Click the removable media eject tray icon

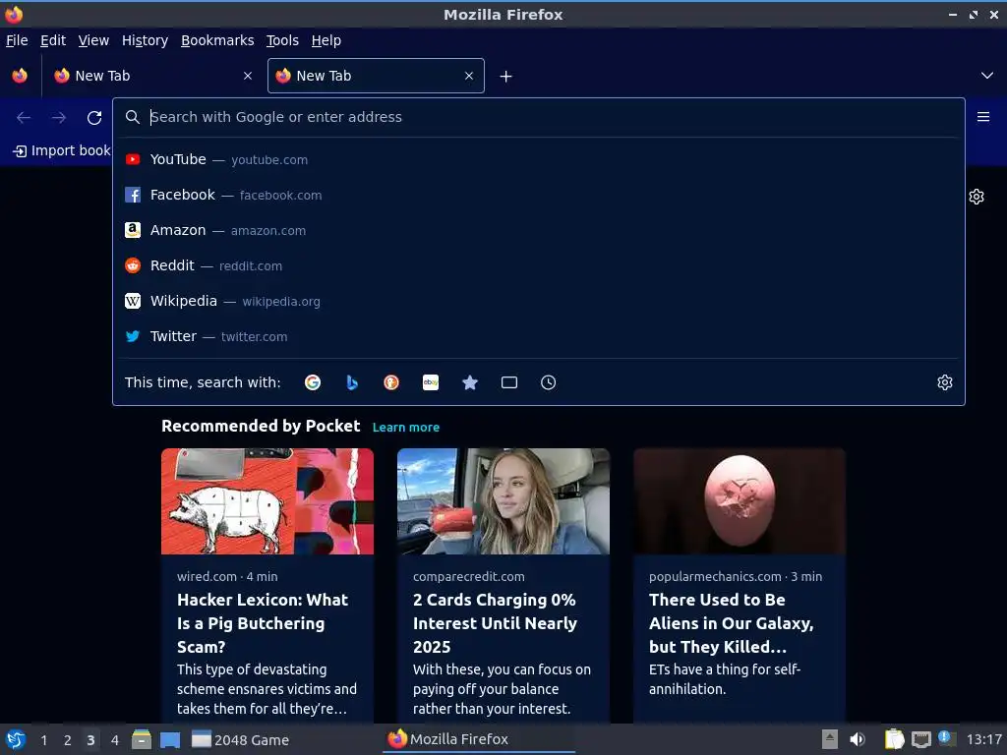click(x=830, y=739)
